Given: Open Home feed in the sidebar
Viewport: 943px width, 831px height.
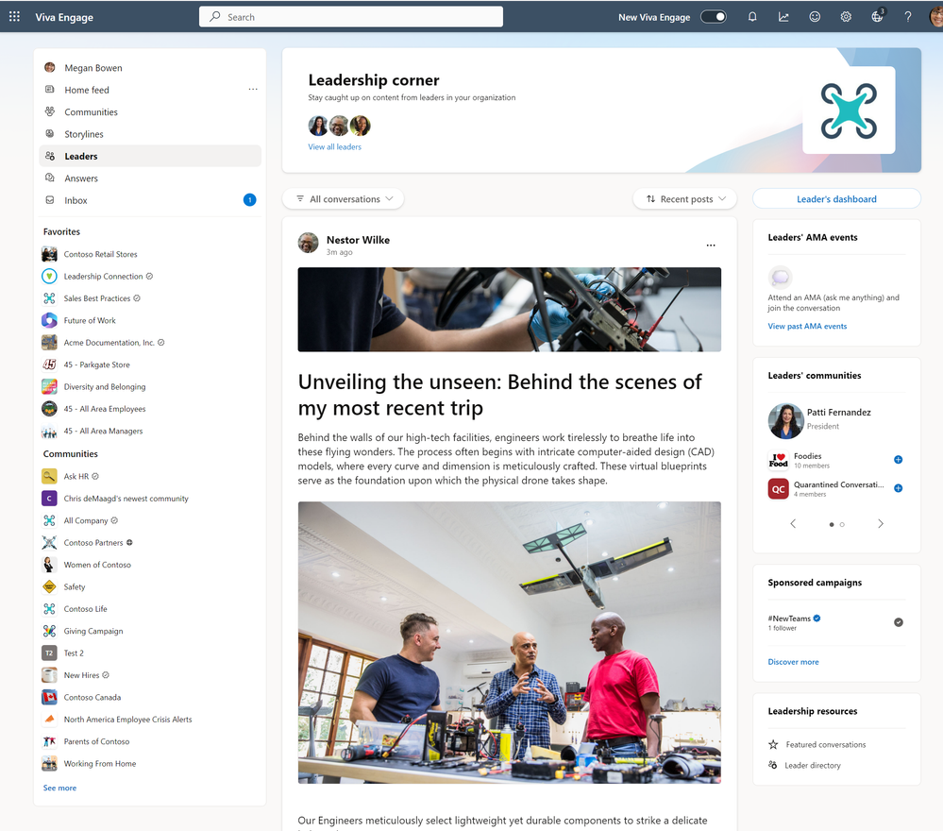Looking at the screenshot, I should (x=150, y=90).
